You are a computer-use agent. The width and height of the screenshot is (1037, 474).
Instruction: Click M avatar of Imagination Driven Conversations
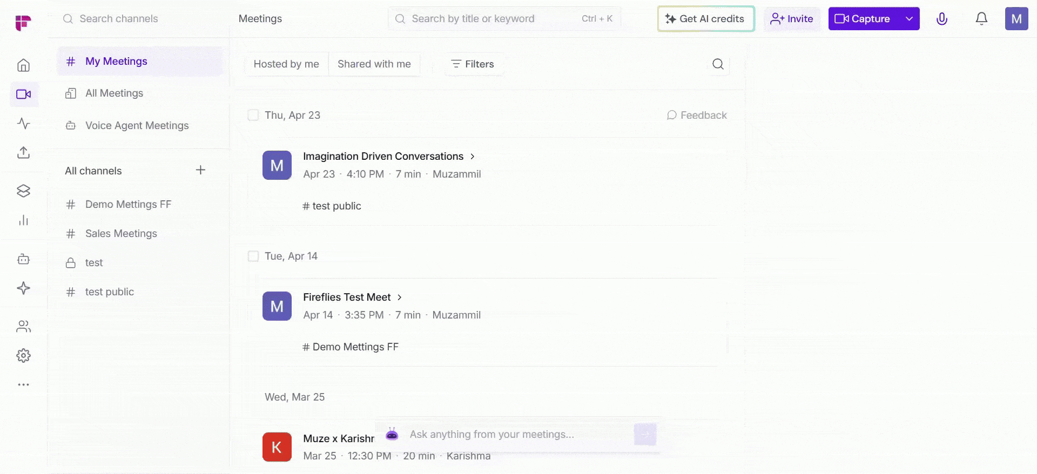(277, 165)
